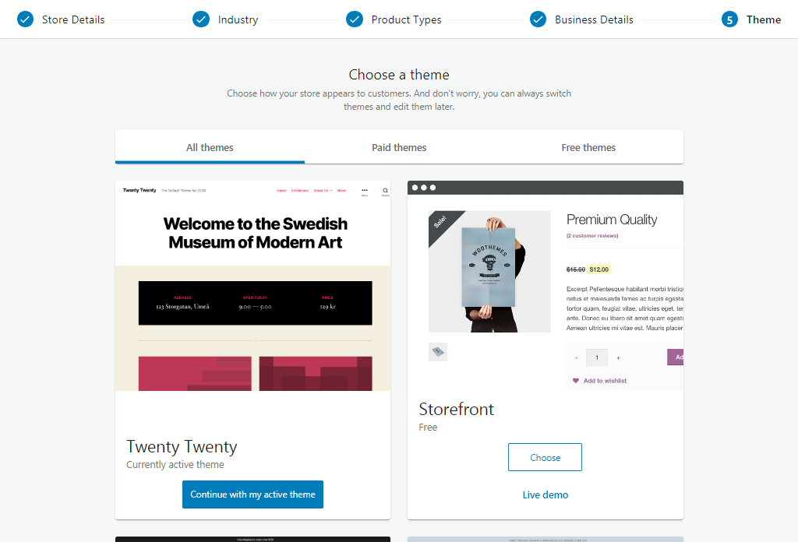Choose the Storefront theme
The height and width of the screenshot is (542, 798).
[545, 457]
